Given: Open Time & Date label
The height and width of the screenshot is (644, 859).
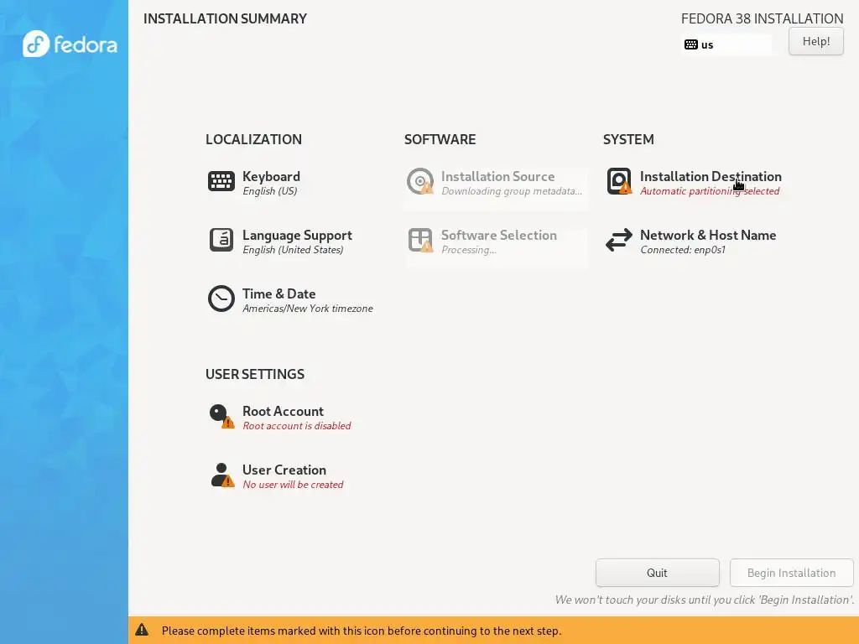Looking at the screenshot, I should coord(279,293).
